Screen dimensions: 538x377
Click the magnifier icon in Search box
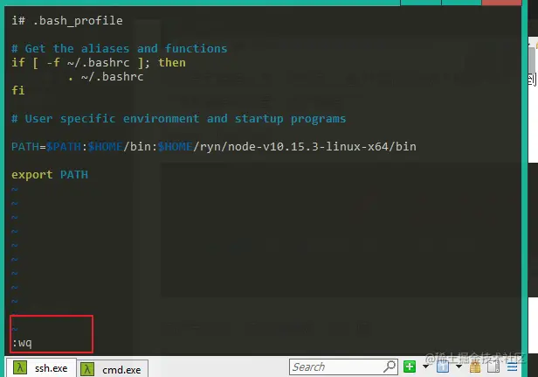point(390,367)
